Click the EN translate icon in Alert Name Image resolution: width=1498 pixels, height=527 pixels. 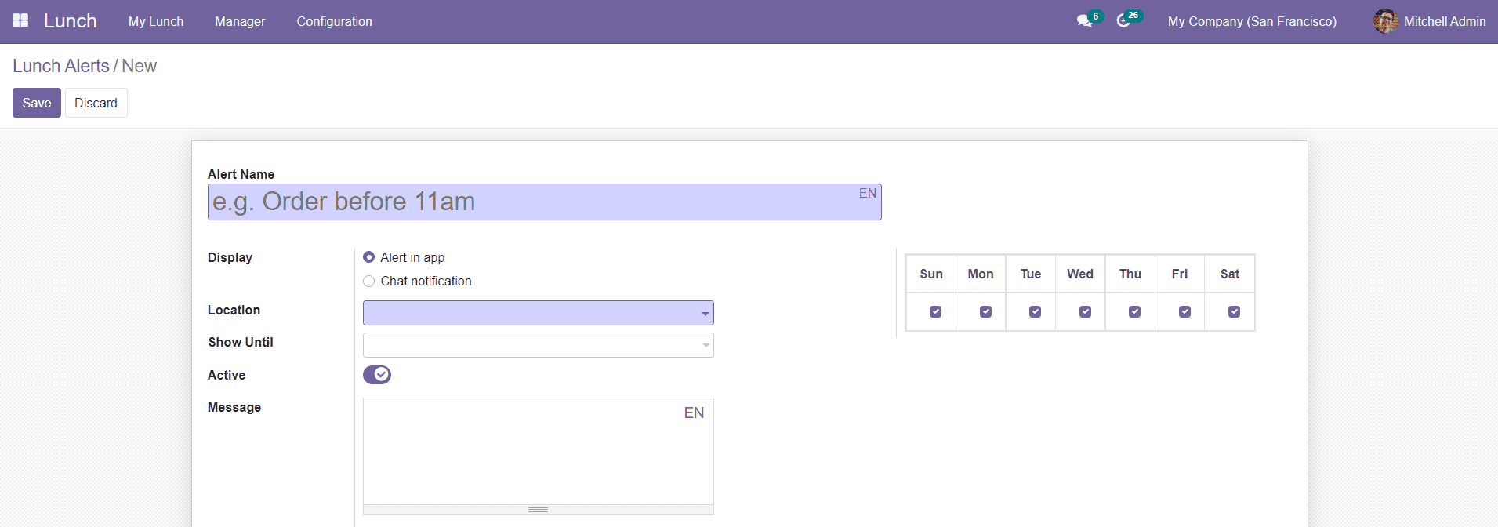pos(867,194)
